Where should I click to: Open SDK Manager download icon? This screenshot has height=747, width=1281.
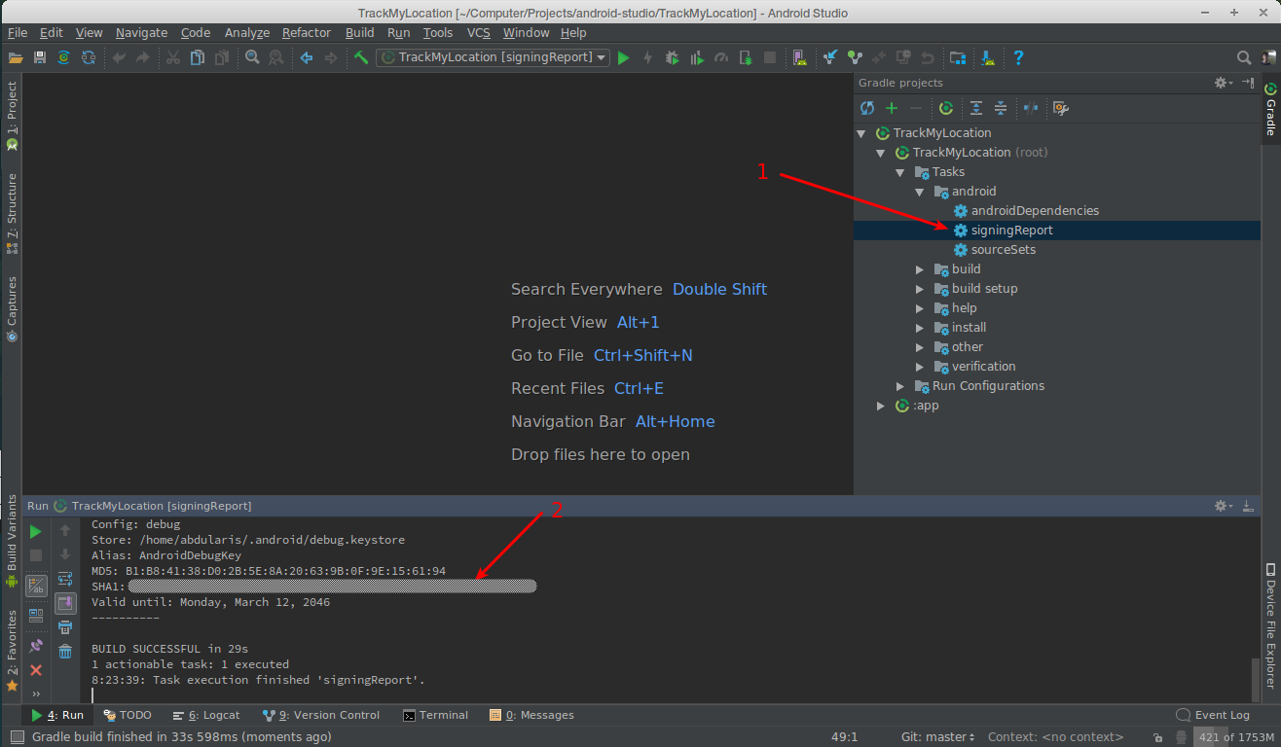988,57
